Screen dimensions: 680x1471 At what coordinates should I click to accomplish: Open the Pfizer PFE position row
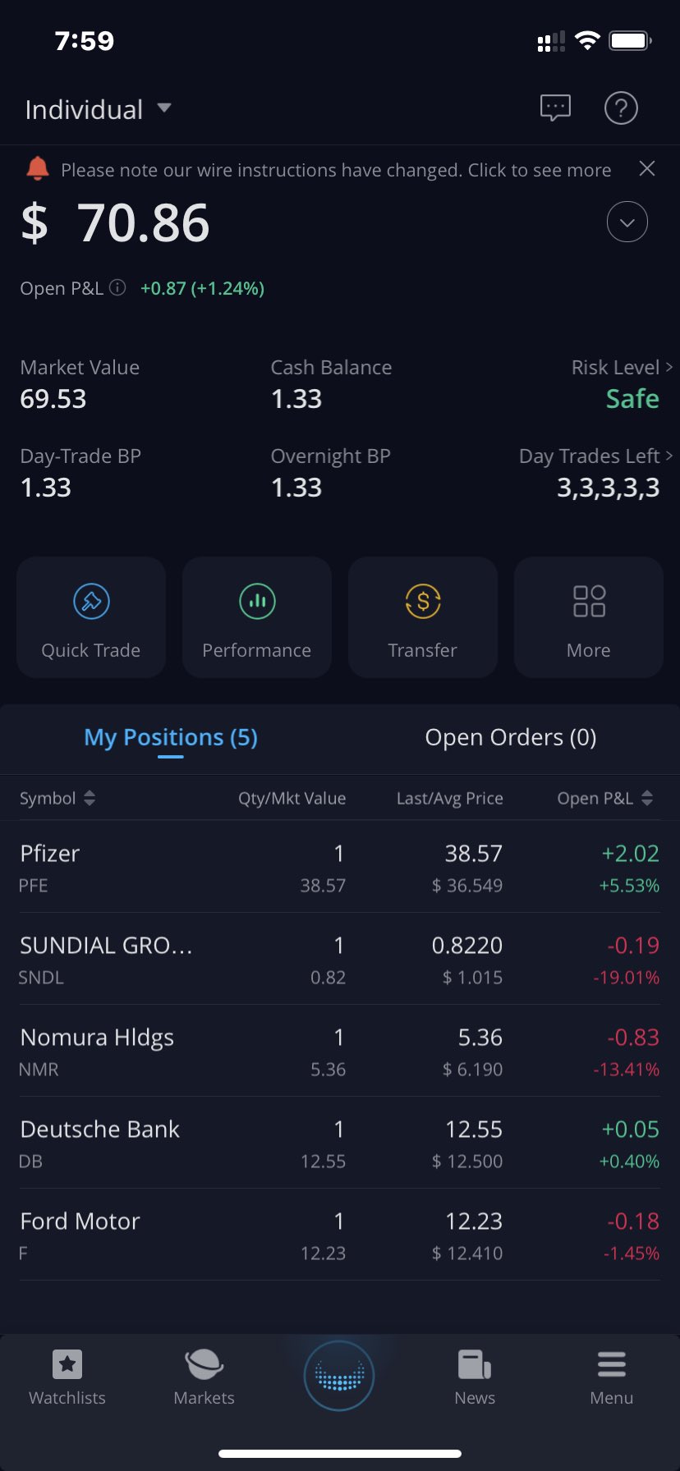tap(340, 867)
